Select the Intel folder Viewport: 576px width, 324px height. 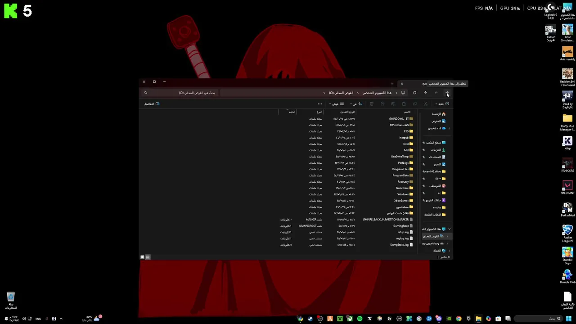point(408,144)
